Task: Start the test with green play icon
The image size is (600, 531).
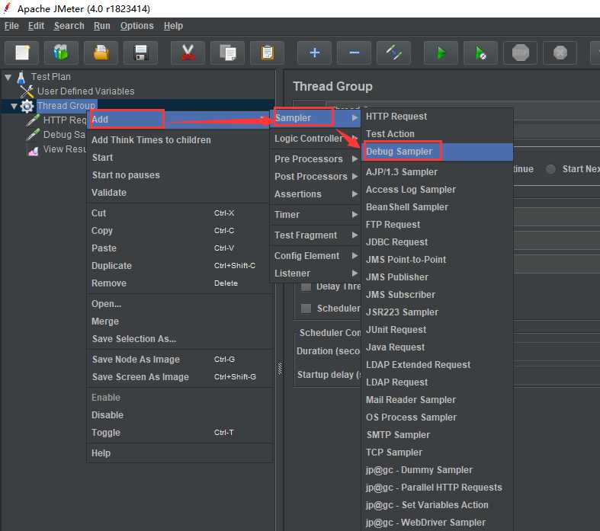Action: click(441, 53)
